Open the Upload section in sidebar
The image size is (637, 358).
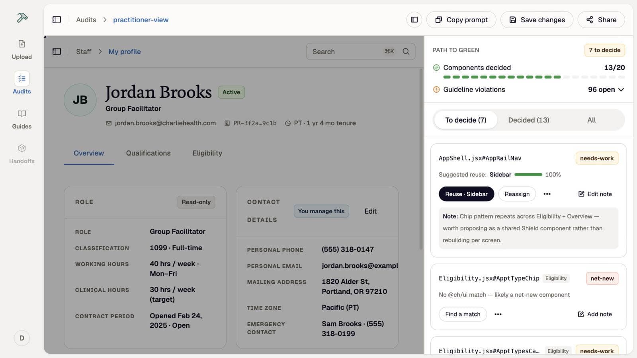(x=21, y=49)
